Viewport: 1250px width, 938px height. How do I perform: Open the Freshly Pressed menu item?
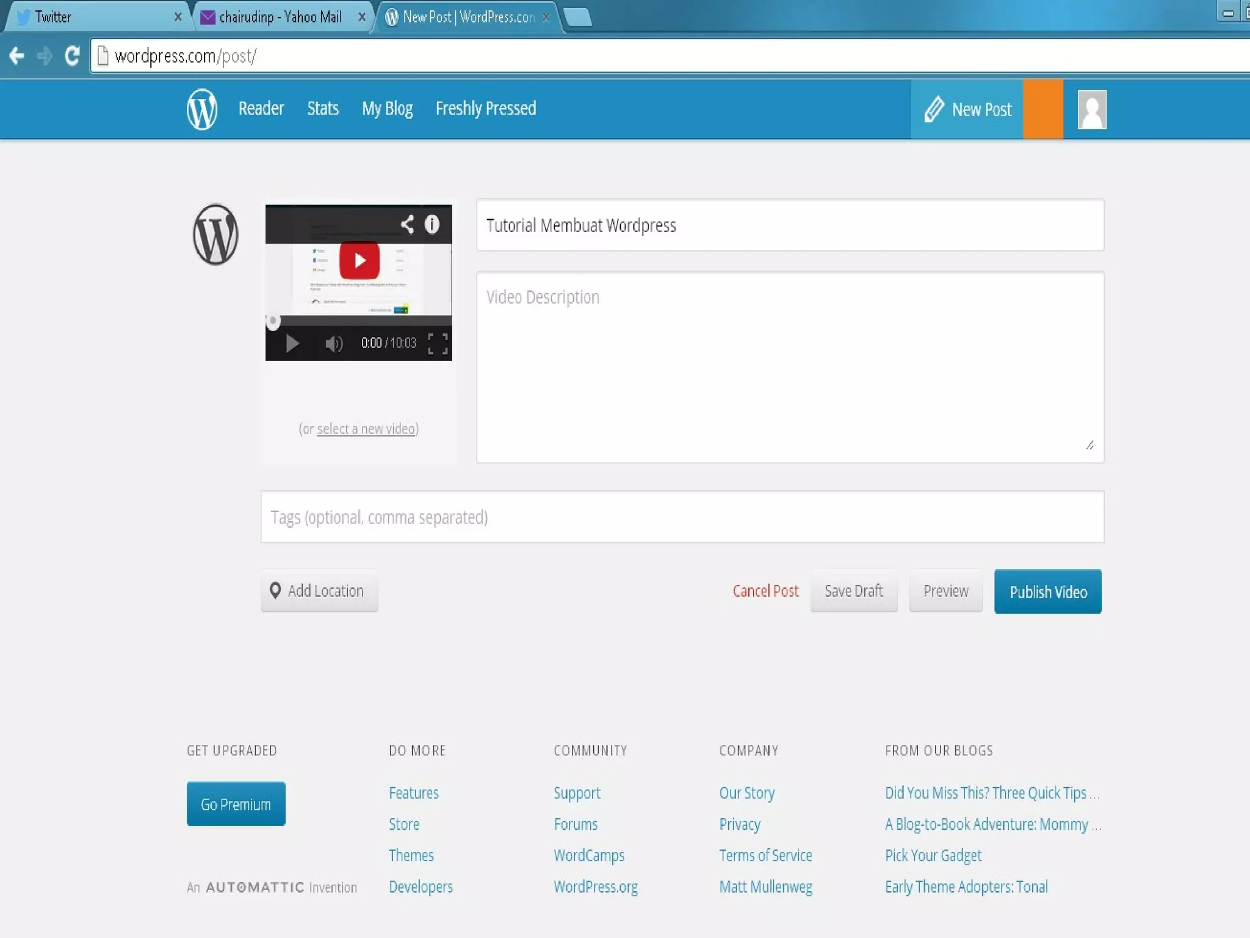pyautogui.click(x=485, y=109)
